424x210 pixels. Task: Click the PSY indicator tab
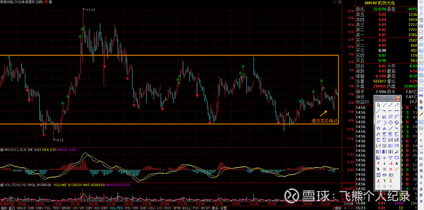point(196,208)
